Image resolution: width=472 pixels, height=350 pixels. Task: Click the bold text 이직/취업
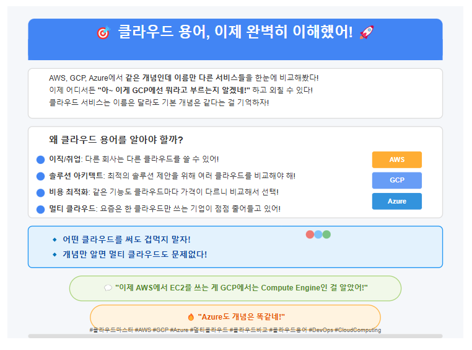[x=65, y=159]
